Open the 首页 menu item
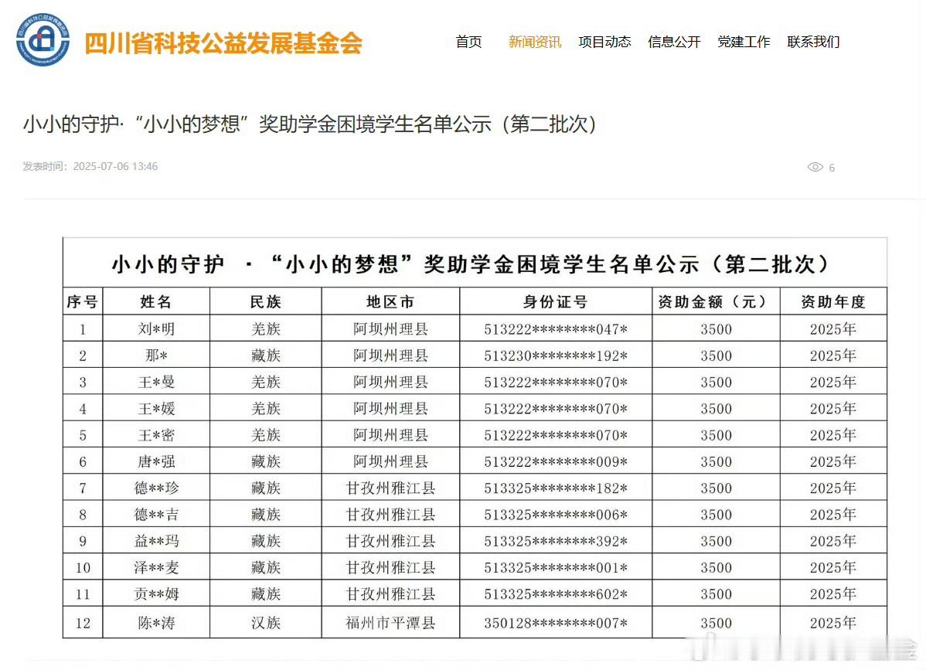Screen dimensions: 926x670 (468, 42)
